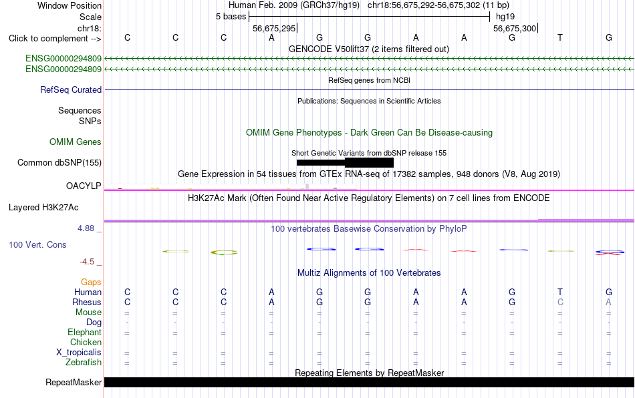The width and height of the screenshot is (635, 398).
Task: Open the OMIM Genes track label
Action: [x=76, y=142]
